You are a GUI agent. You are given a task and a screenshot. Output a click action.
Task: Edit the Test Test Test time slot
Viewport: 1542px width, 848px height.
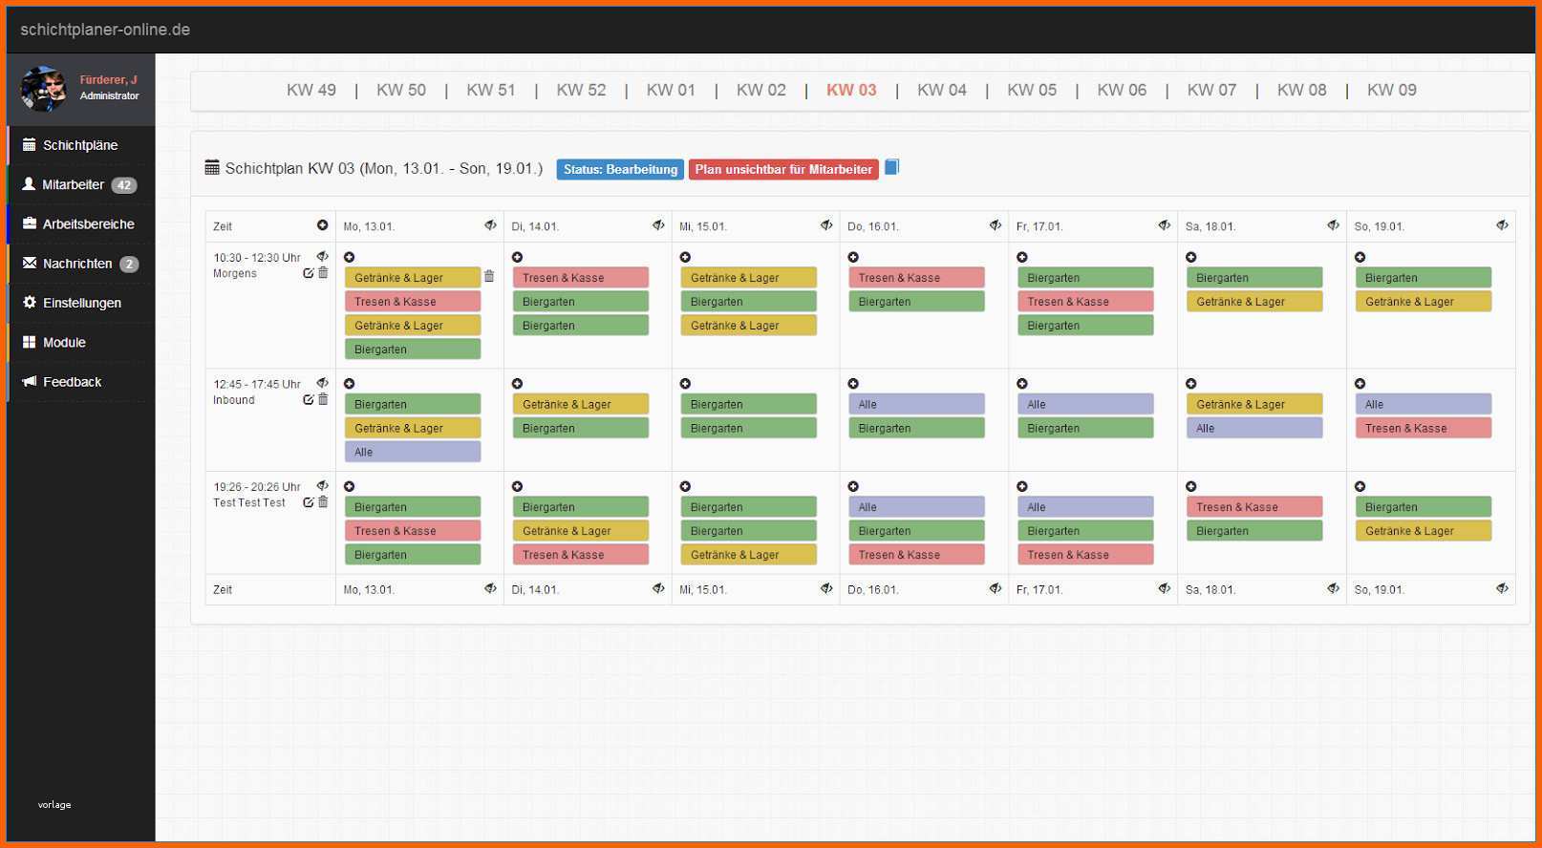coord(309,502)
